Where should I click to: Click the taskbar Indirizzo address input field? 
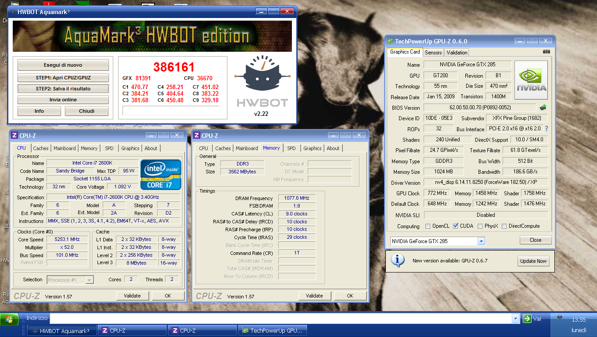(281, 319)
